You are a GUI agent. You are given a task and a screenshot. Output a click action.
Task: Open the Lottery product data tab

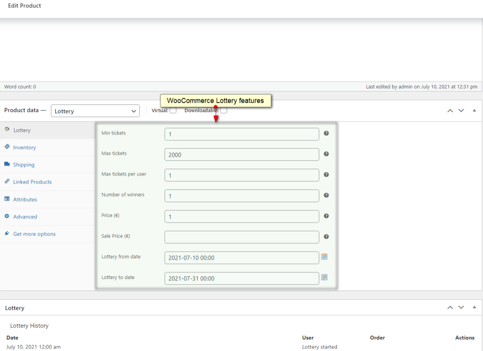48,130
